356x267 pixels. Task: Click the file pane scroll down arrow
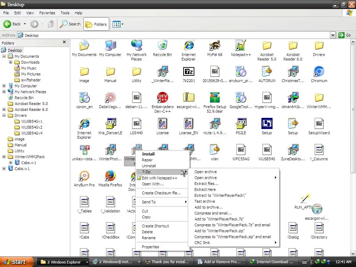click(x=353, y=253)
